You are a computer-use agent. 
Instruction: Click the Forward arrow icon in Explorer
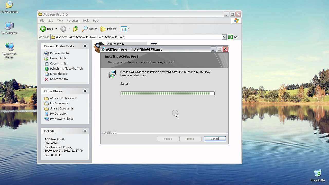click(63, 29)
